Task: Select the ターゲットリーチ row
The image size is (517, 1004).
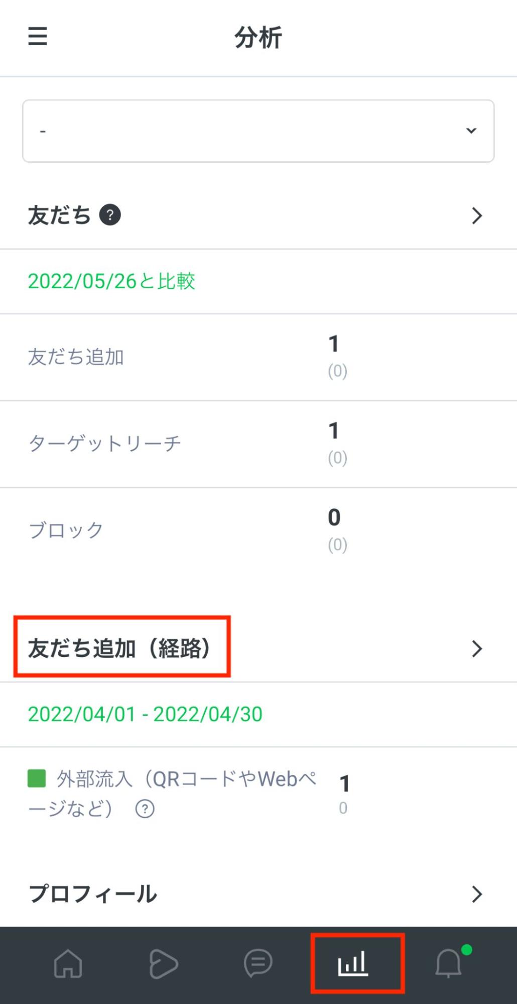Action: pyautogui.click(x=106, y=442)
